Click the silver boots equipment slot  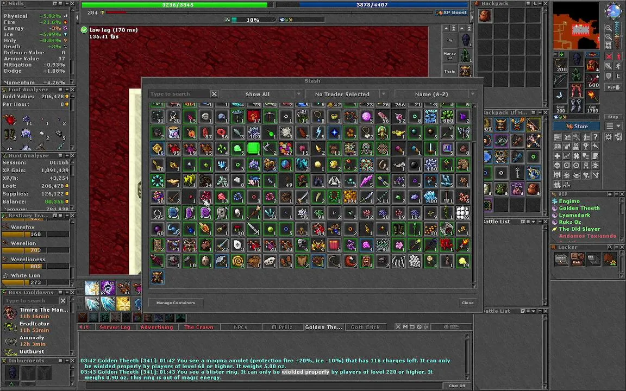(x=577, y=105)
